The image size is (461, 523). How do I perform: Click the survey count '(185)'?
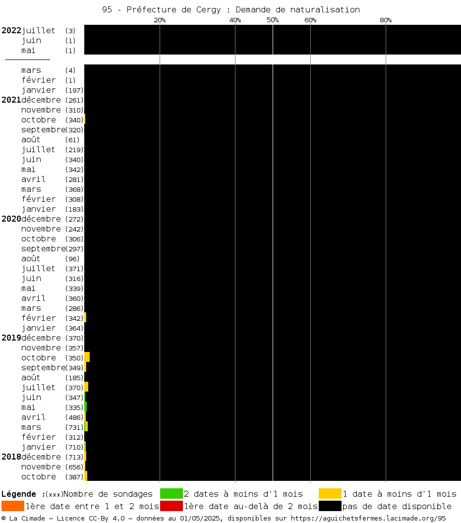[x=74, y=378]
